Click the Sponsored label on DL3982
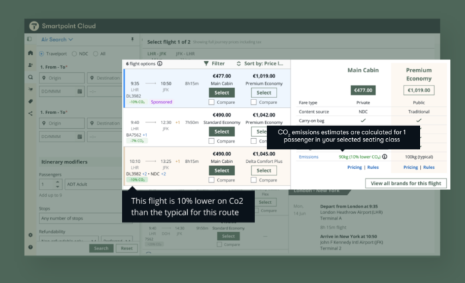The width and height of the screenshot is (465, 283). [161, 102]
